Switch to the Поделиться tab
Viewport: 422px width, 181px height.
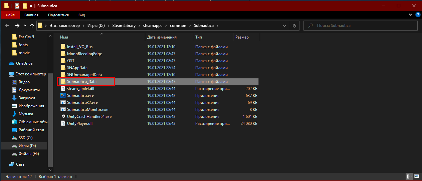(58, 15)
